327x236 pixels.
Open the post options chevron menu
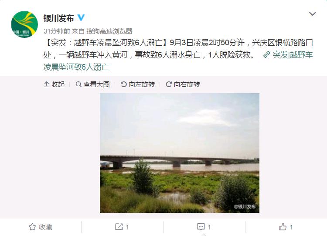pos(312,14)
